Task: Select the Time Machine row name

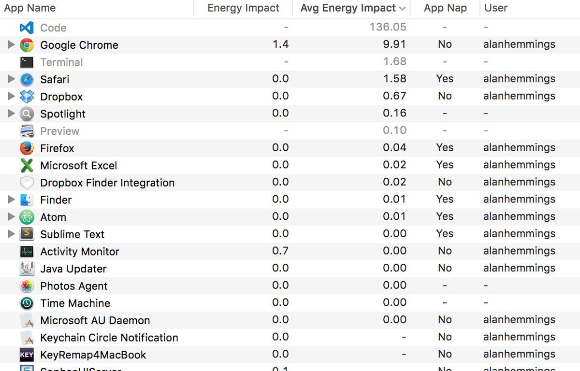Action: 75,303
